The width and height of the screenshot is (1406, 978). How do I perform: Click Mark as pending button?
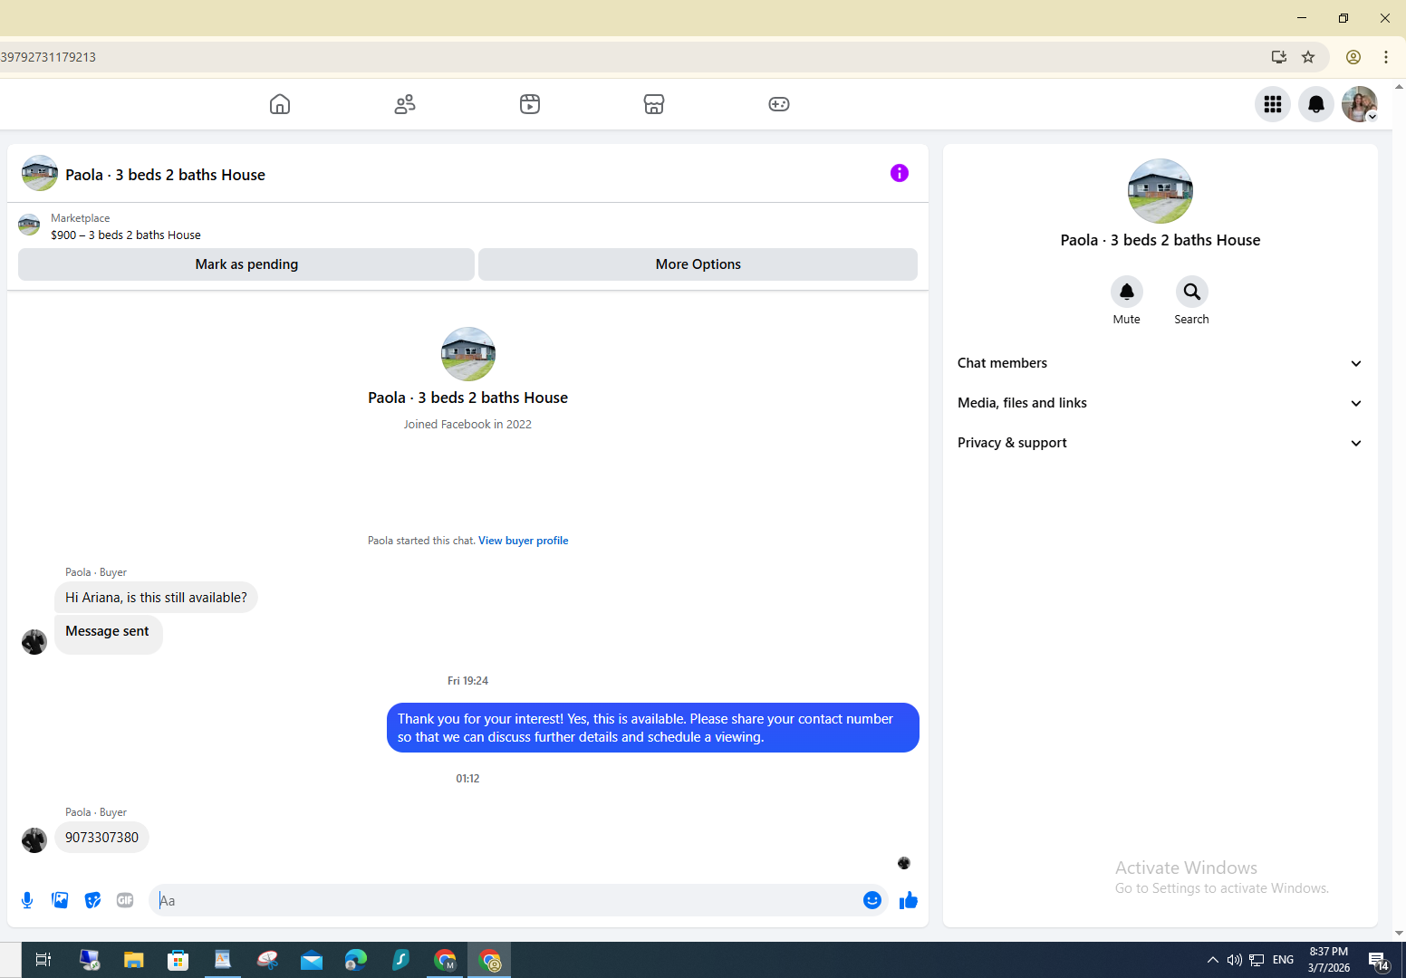246,264
